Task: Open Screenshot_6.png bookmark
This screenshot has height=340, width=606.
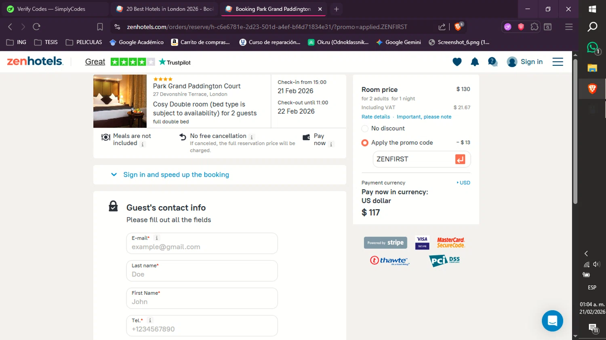Action: pos(459,42)
